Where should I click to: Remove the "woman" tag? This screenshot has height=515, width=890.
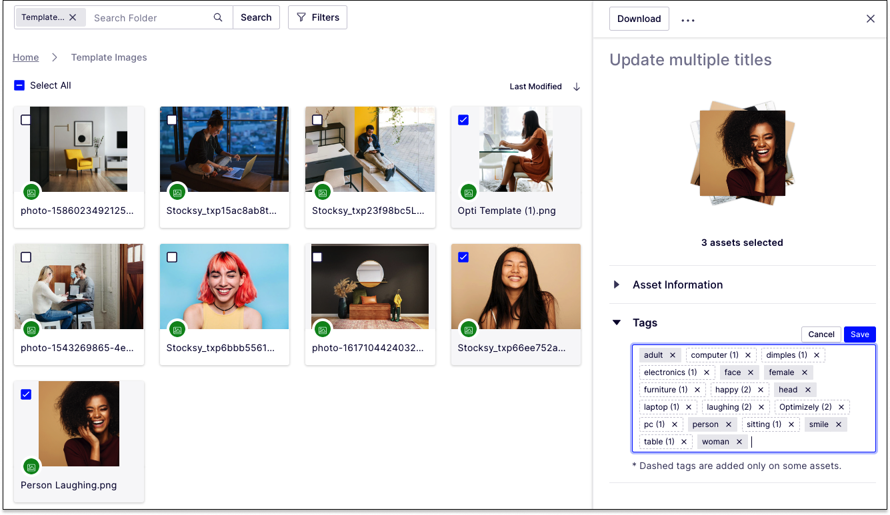pos(739,442)
